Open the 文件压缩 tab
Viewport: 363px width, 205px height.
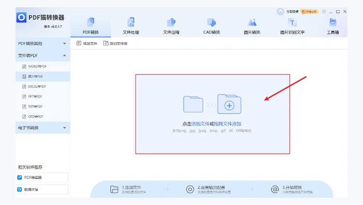(x=171, y=26)
